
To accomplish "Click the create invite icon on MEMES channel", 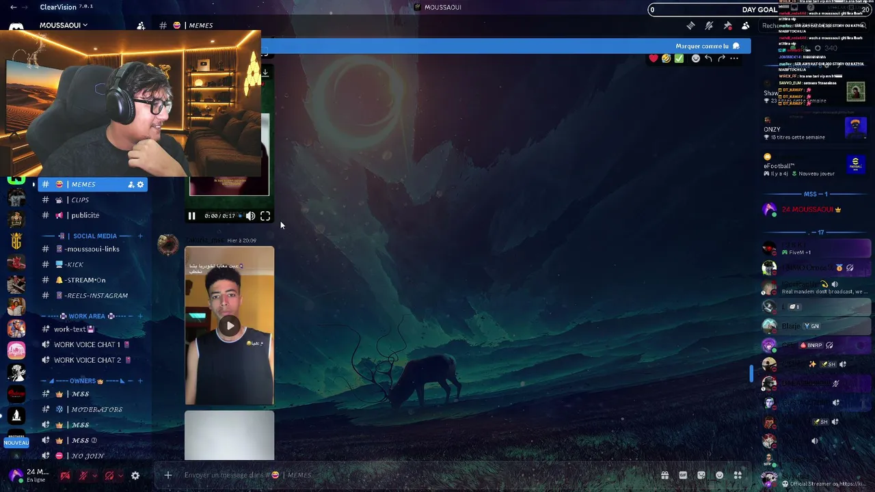I will coord(131,184).
